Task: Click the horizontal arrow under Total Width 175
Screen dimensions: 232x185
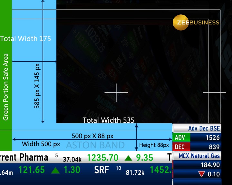Action: tap(34, 61)
